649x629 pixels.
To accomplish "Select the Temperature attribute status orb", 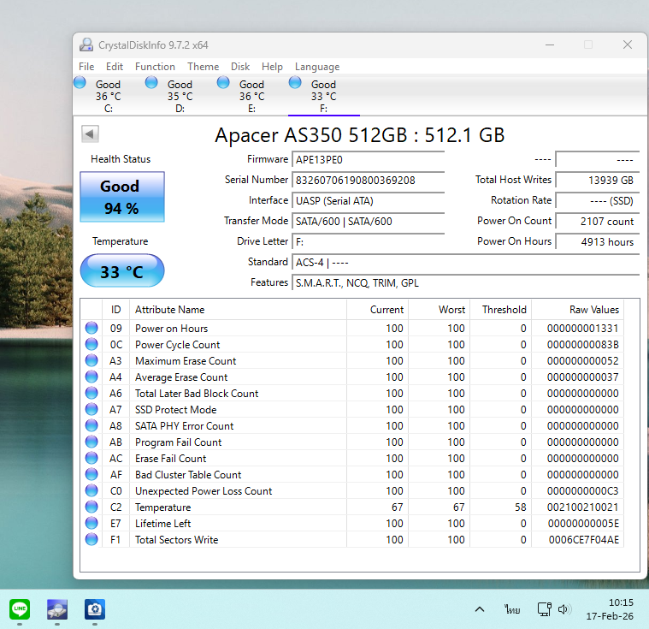I will [91, 507].
